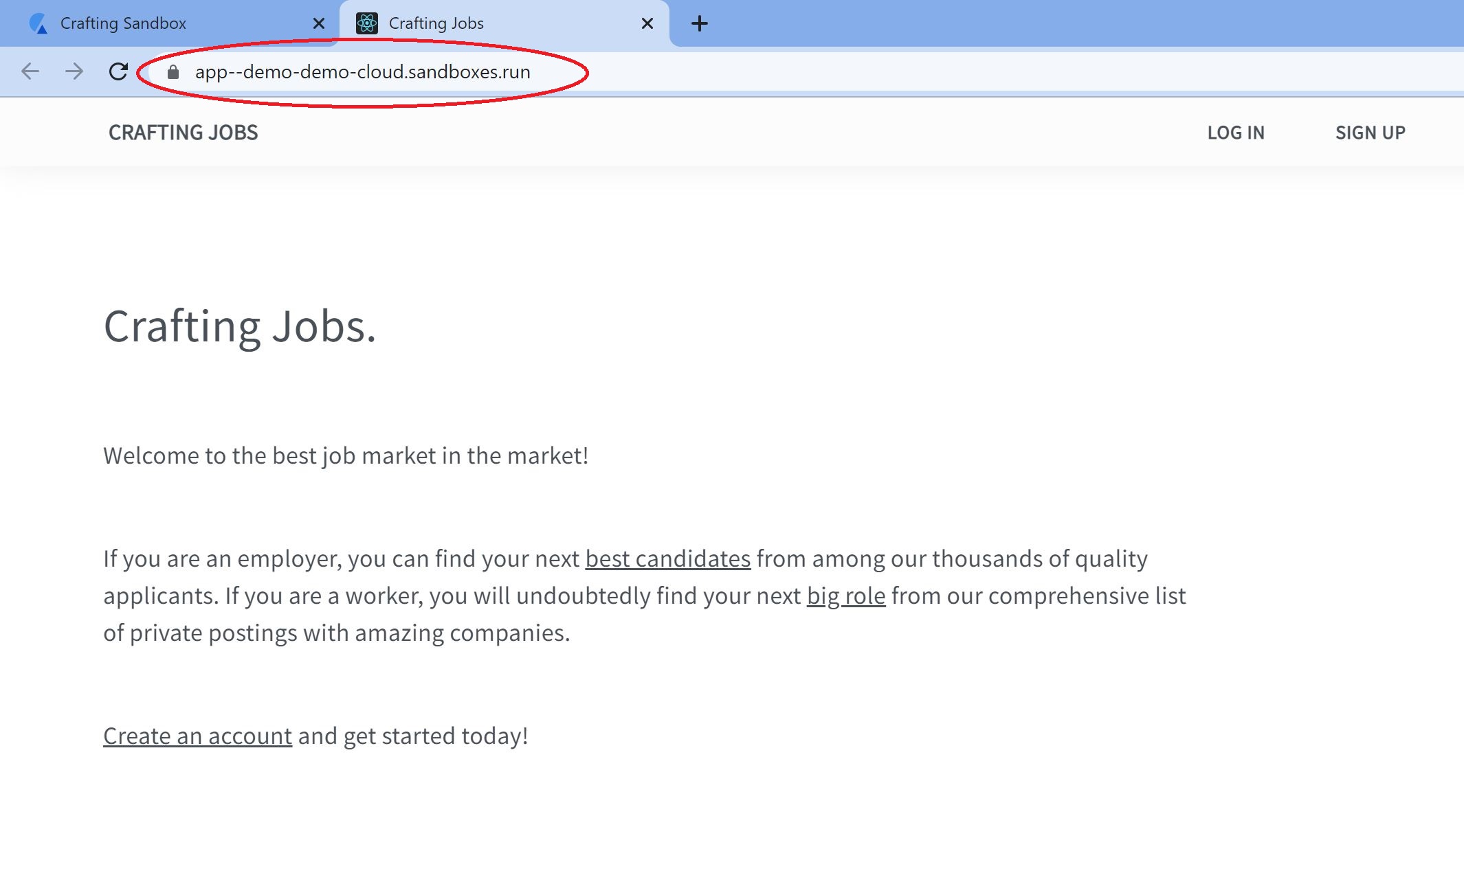Click the welcome message paragraph text
This screenshot has height=893, width=1464.
[346, 455]
